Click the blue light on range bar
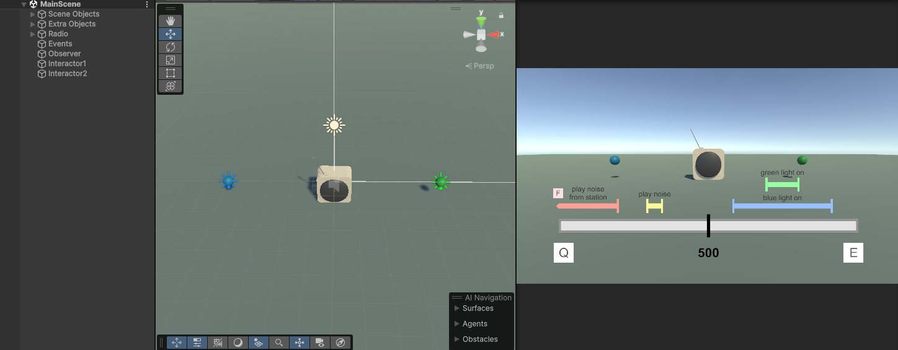The image size is (898, 350). point(782,206)
